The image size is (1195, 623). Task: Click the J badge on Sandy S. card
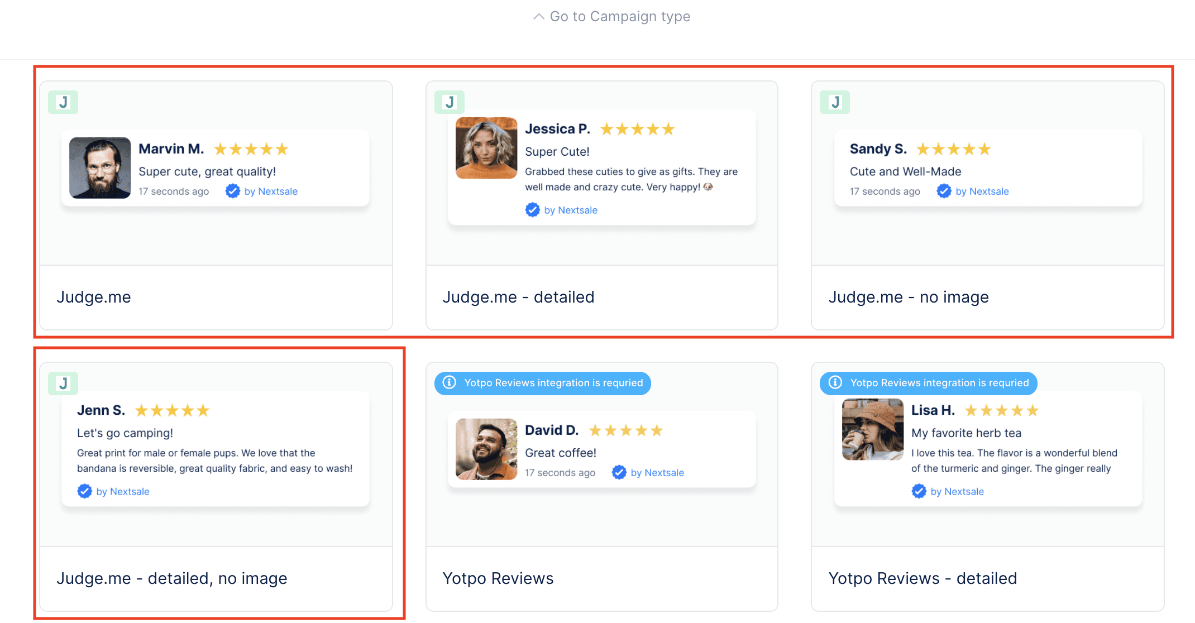click(834, 102)
